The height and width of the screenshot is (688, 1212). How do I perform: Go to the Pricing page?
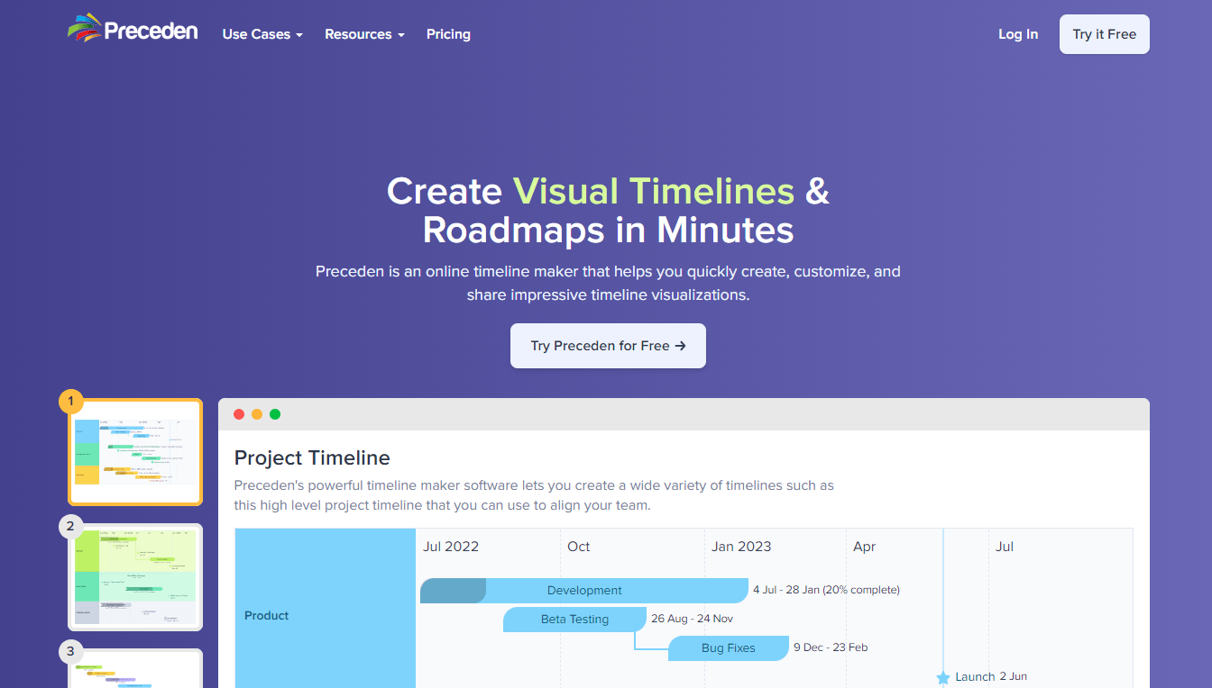coord(448,34)
